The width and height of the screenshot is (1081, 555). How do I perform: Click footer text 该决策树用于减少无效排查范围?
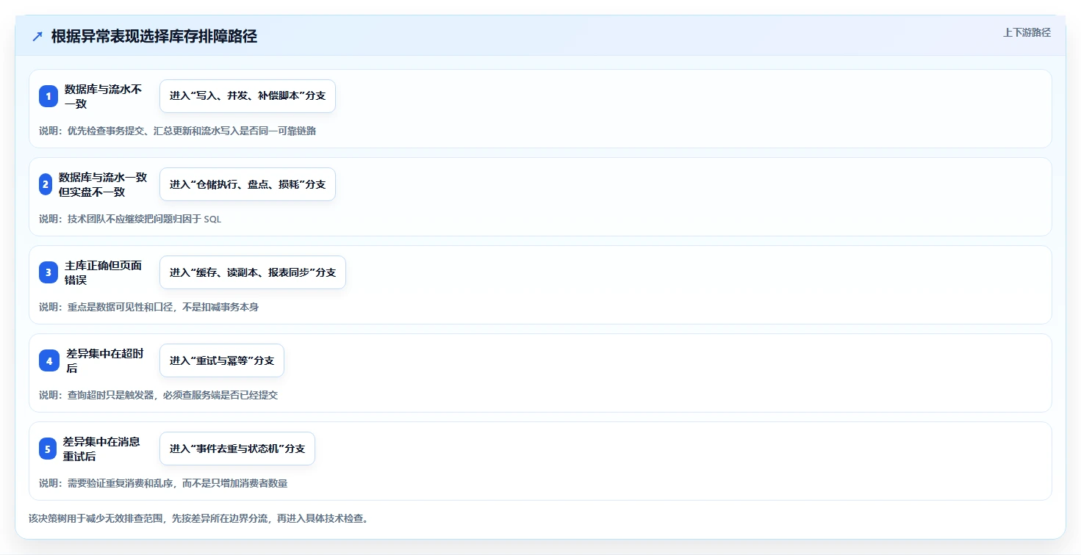point(198,518)
